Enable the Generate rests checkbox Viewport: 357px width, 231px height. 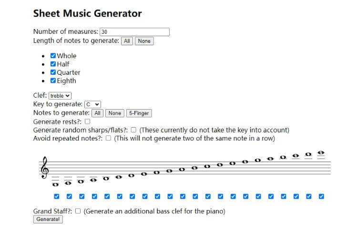[x=87, y=121]
